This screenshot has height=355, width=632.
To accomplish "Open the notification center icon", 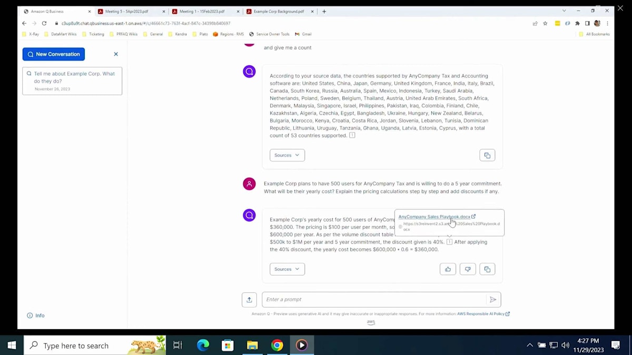I will pyautogui.click(x=616, y=346).
